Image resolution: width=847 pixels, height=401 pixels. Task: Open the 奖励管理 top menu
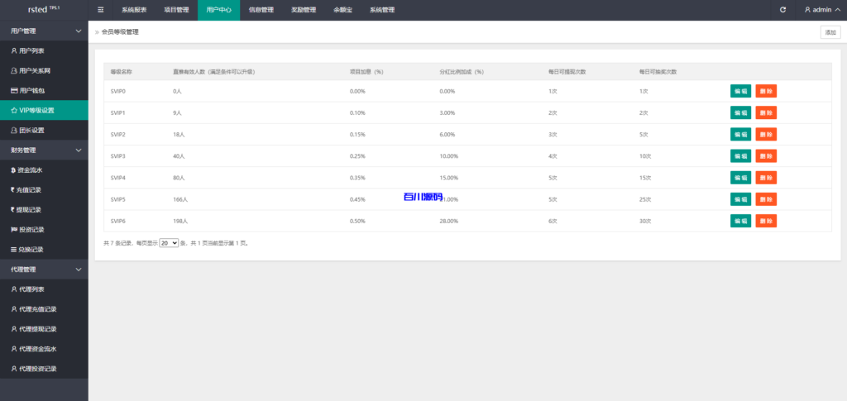point(304,10)
